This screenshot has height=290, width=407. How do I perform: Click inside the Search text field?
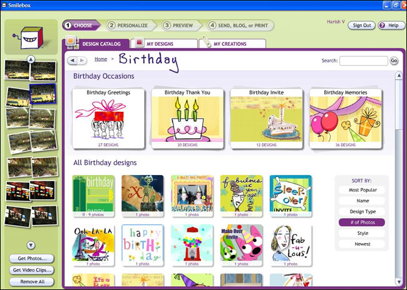(x=363, y=61)
